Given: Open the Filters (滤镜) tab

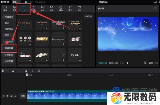Looking at the screenshot, I should tap(61, 8).
